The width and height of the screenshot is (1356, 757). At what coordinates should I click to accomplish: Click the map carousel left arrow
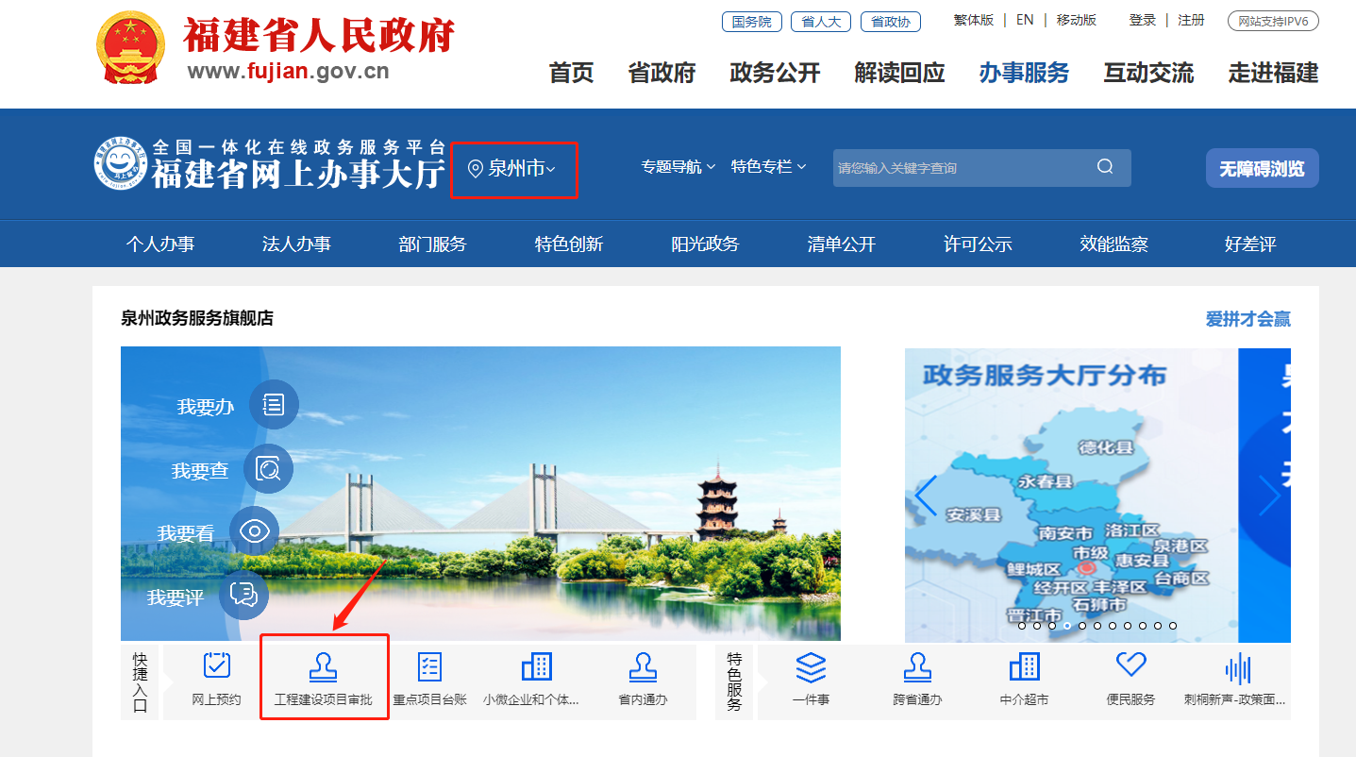[x=926, y=496]
